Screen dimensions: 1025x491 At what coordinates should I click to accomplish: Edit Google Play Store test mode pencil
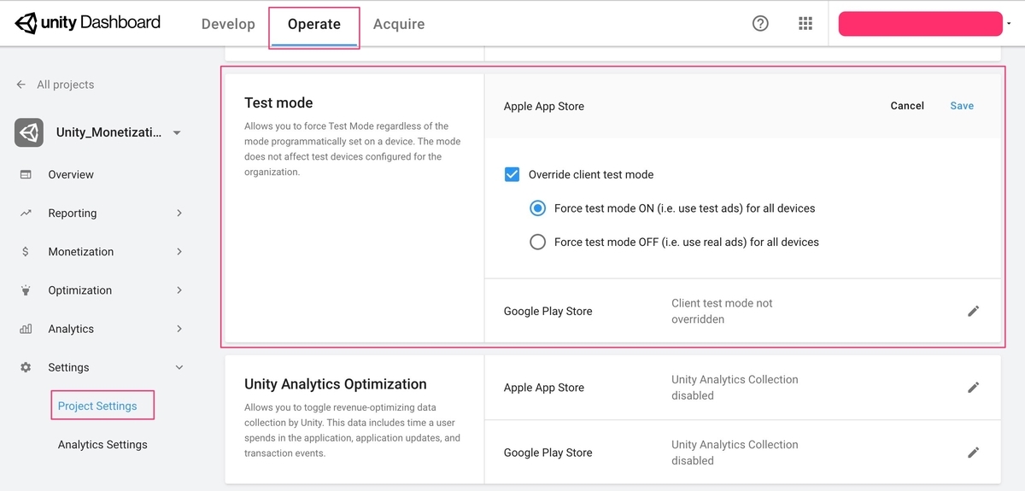[x=973, y=311]
